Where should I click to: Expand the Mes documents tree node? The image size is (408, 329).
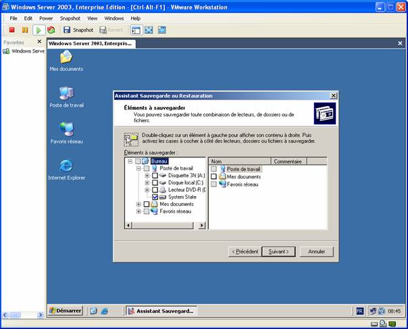coord(138,204)
